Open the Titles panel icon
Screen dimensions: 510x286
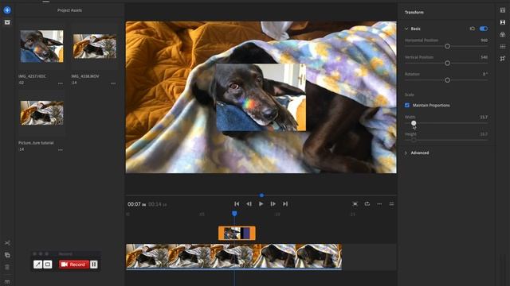(503, 10)
